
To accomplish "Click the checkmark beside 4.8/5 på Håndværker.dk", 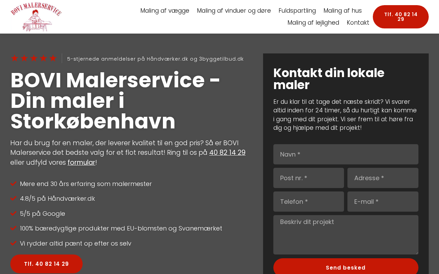I will (13, 198).
